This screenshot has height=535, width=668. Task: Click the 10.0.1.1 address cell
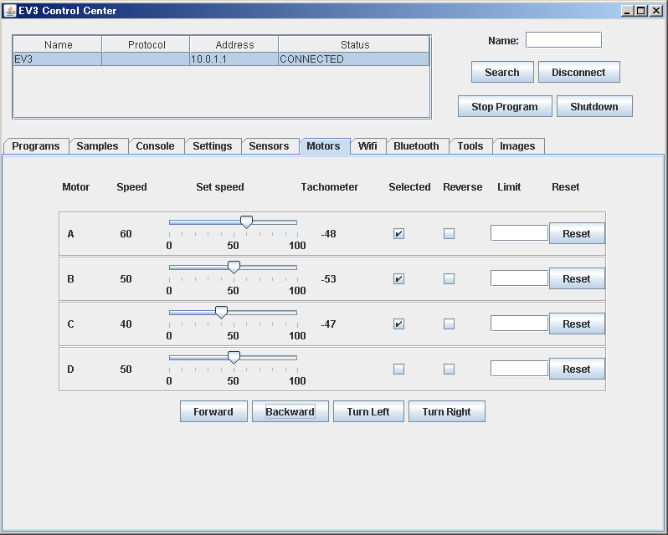[x=234, y=59]
